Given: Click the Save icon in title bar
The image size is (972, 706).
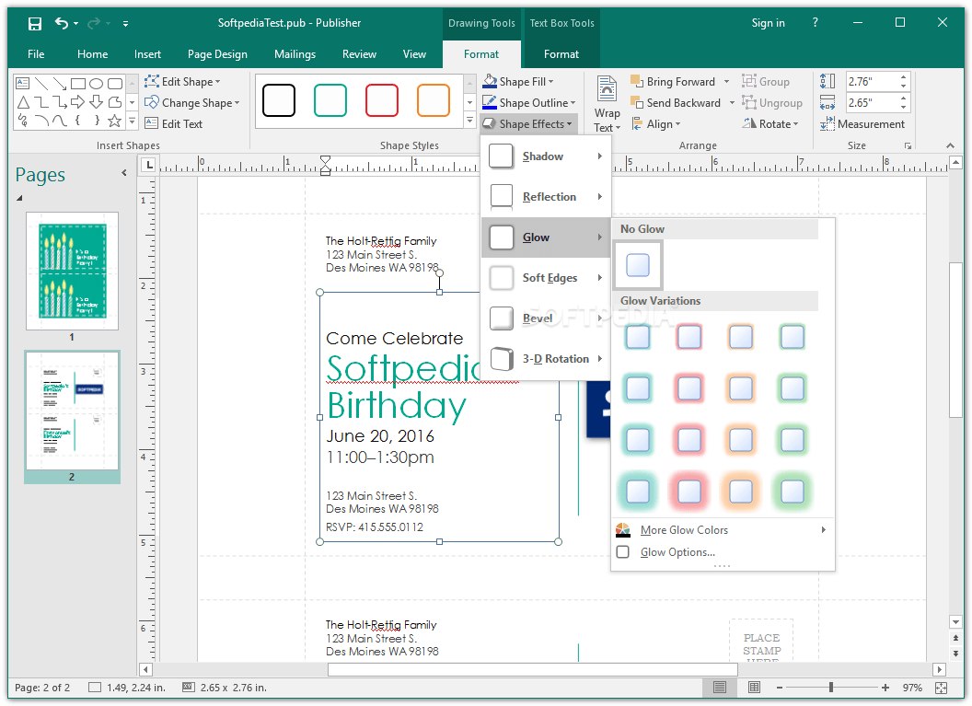Looking at the screenshot, I should [35, 23].
